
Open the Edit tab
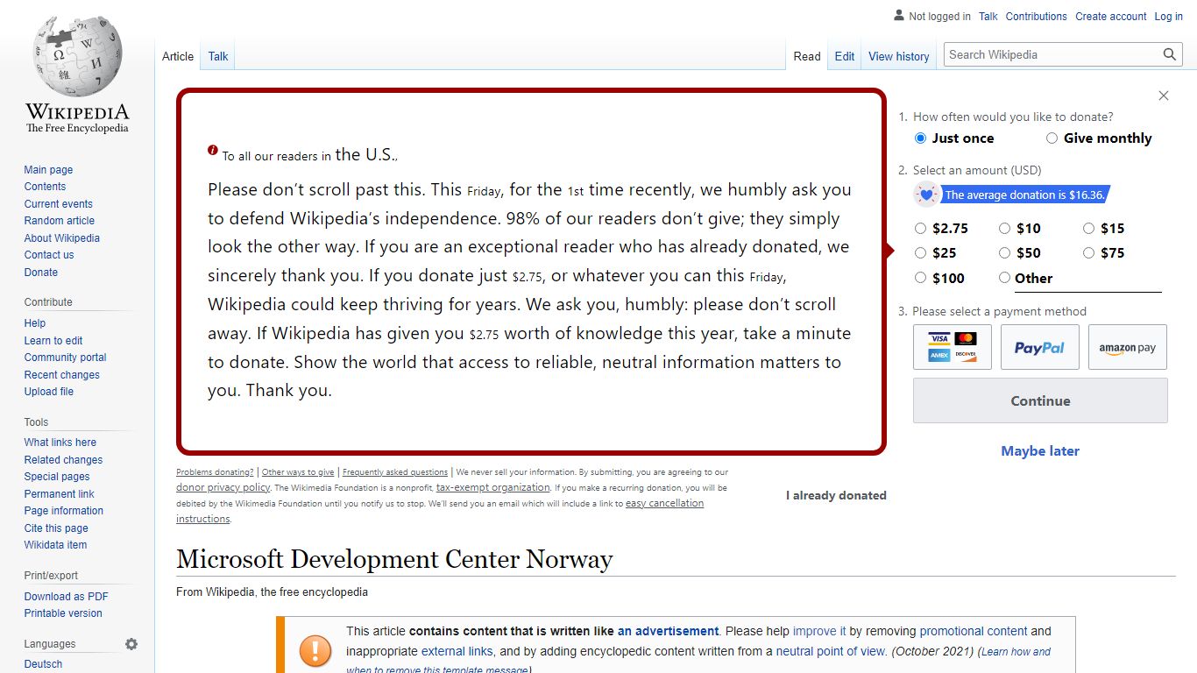click(845, 56)
